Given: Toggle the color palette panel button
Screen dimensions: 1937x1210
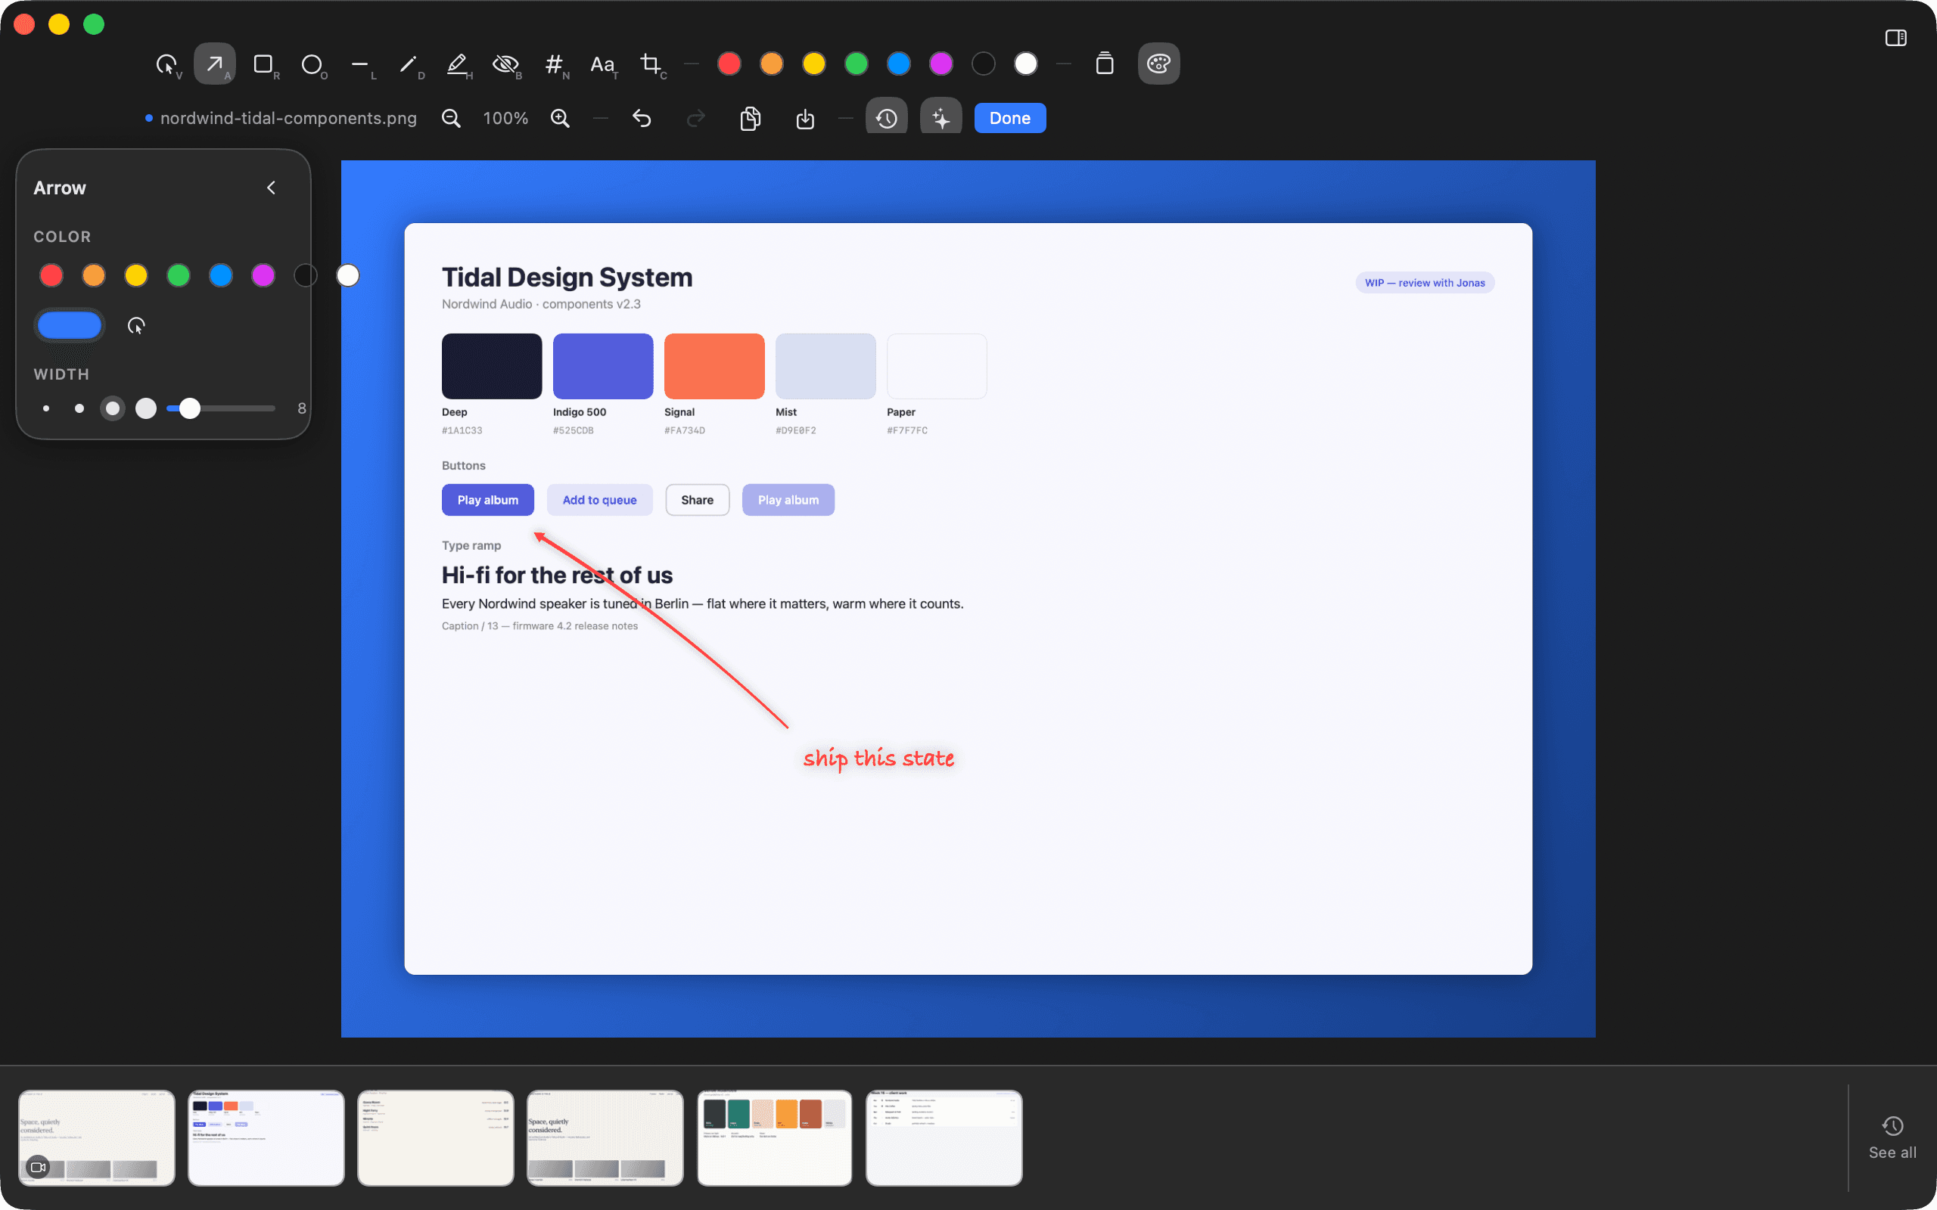Looking at the screenshot, I should [1158, 64].
